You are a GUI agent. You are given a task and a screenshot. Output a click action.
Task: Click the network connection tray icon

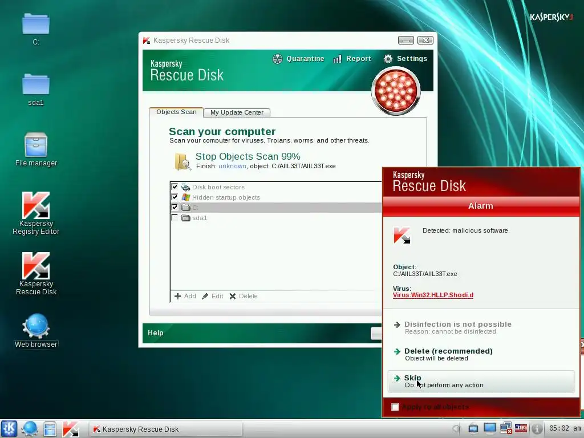(505, 428)
